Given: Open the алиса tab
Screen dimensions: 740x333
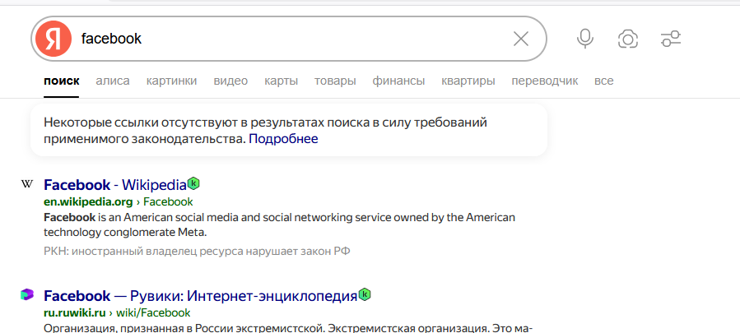Looking at the screenshot, I should (x=113, y=81).
